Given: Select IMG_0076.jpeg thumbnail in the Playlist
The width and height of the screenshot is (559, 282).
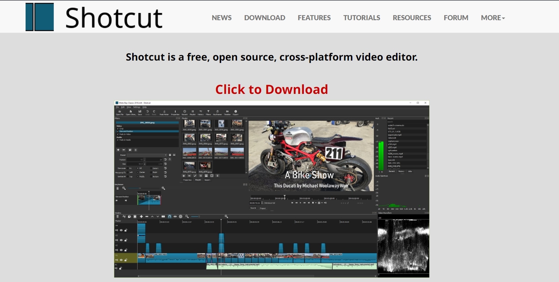Looking at the screenshot, I should 205,167.
